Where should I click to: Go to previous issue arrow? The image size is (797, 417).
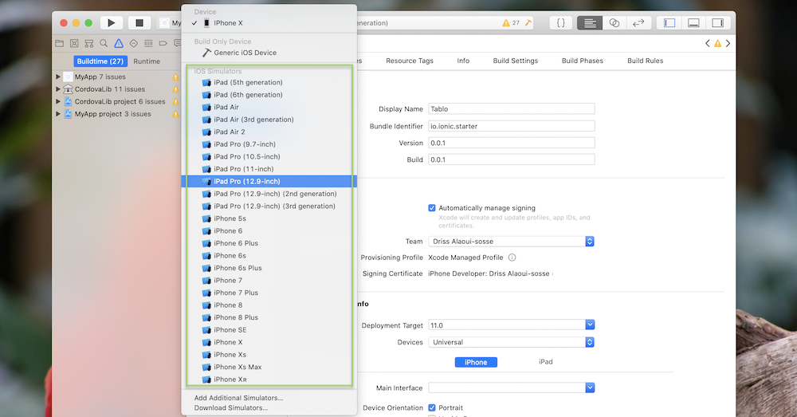click(708, 44)
